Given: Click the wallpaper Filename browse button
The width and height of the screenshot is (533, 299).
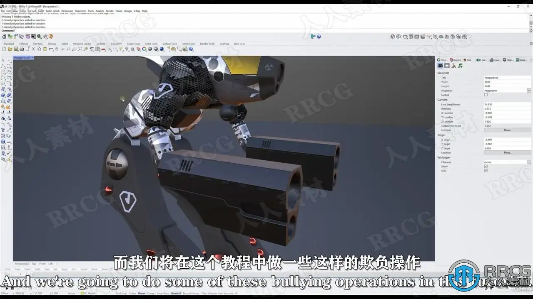Looking at the screenshot, I should (x=529, y=162).
